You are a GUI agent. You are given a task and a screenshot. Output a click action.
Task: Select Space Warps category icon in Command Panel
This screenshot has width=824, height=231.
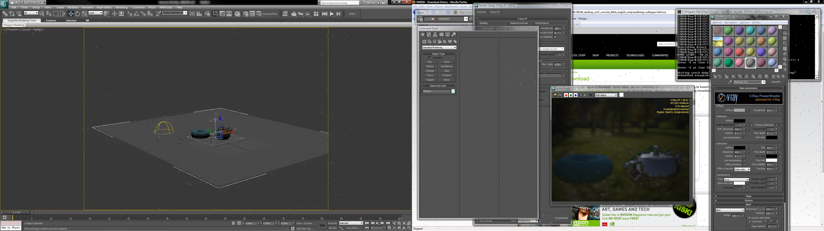[x=450, y=42]
